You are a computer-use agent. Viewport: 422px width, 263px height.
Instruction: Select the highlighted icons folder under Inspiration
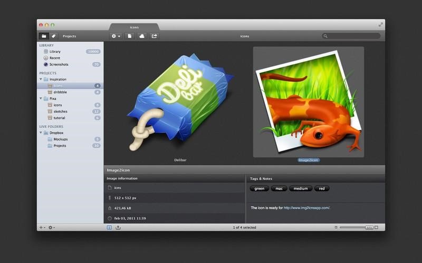70,86
